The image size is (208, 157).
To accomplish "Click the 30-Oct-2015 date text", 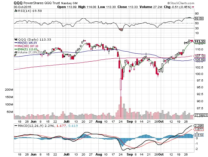I will pos(22,7).
